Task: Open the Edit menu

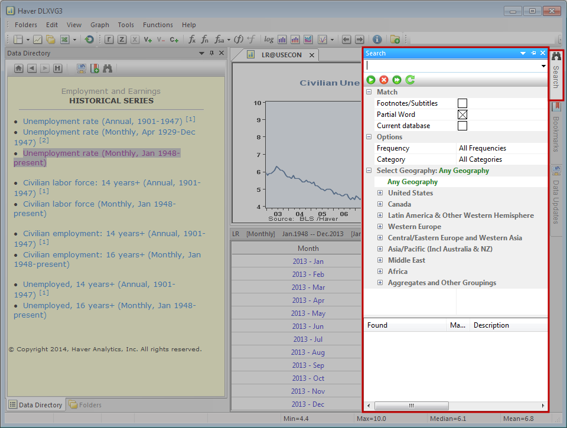Action: point(52,25)
